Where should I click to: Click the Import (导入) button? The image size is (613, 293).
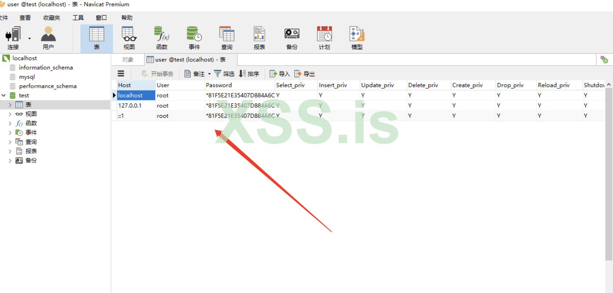[280, 74]
